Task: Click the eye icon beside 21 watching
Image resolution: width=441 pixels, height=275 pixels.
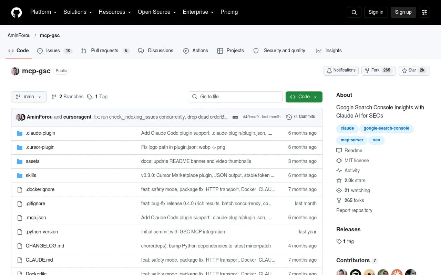Action: coord(339,190)
